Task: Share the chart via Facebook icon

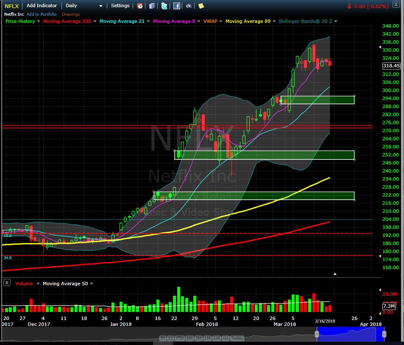Action: [x=177, y=6]
